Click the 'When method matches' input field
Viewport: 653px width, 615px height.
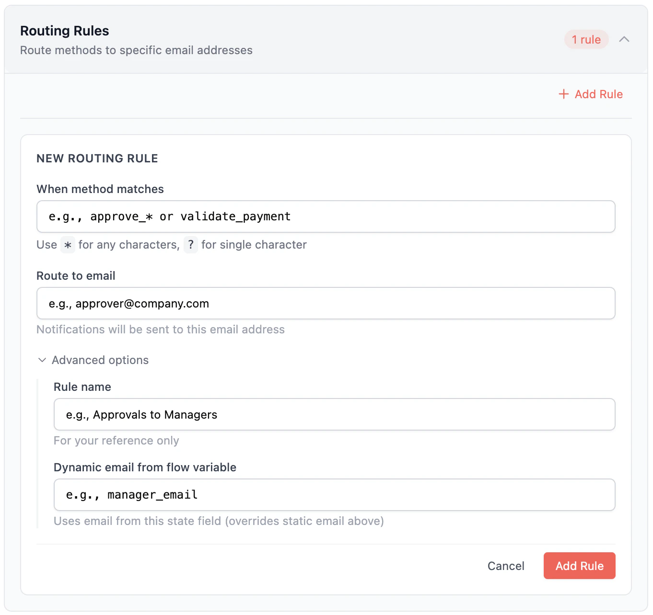(326, 216)
